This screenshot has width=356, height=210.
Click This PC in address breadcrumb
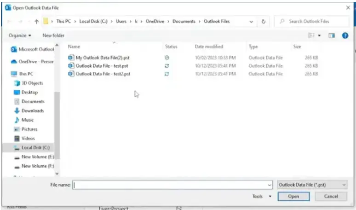point(63,21)
